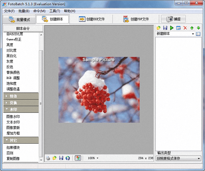Open the 帮助(H) menu
This screenshot has height=171, width=205.
point(70,11)
